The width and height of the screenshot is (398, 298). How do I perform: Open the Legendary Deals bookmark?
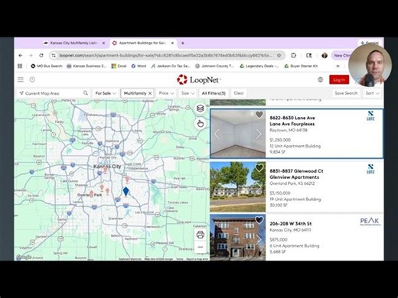[259, 66]
